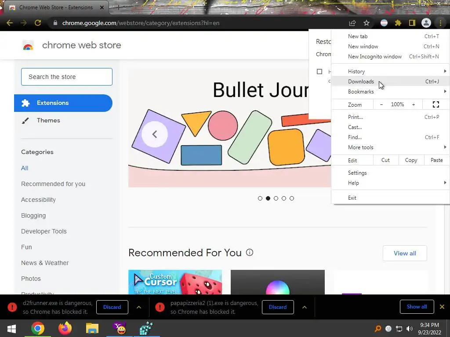Go to previous carousel slide
The height and width of the screenshot is (337, 450).
click(155, 134)
